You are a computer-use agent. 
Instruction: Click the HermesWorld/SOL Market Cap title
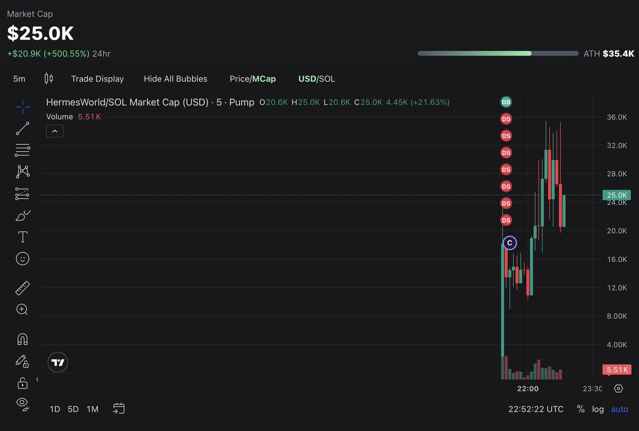tap(150, 102)
